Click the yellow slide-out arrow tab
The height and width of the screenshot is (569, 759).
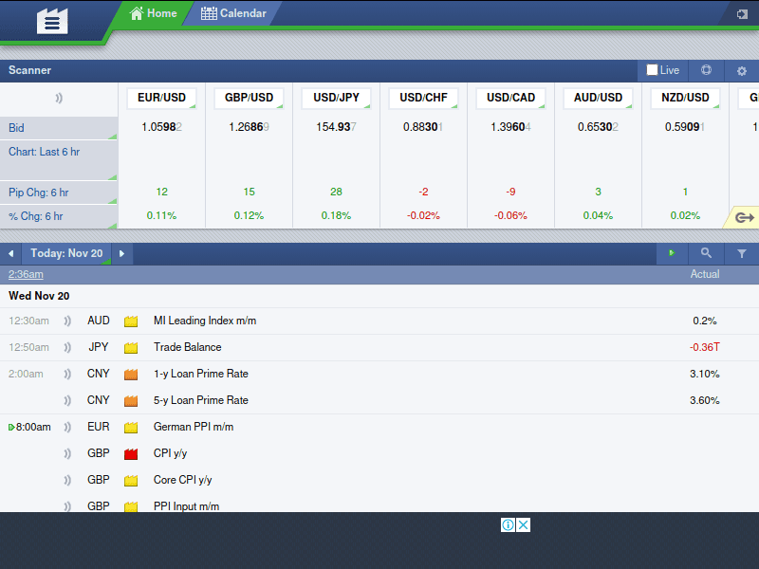pyautogui.click(x=746, y=217)
